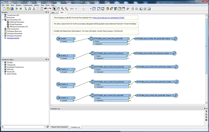Open the Writers menu

click(36, 5)
